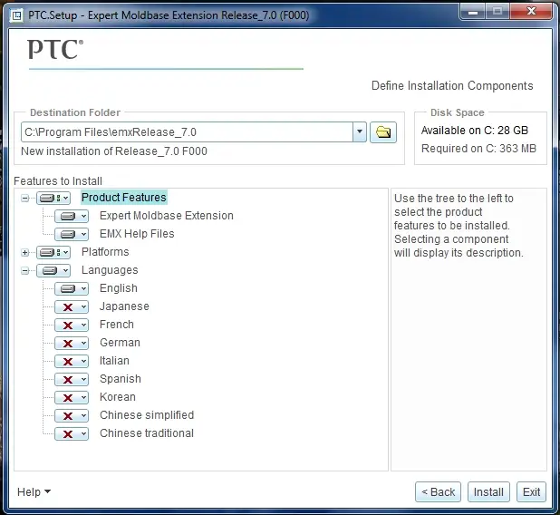Click the red X icon for Italian
Viewport: 560px width, 515px height.
68,362
